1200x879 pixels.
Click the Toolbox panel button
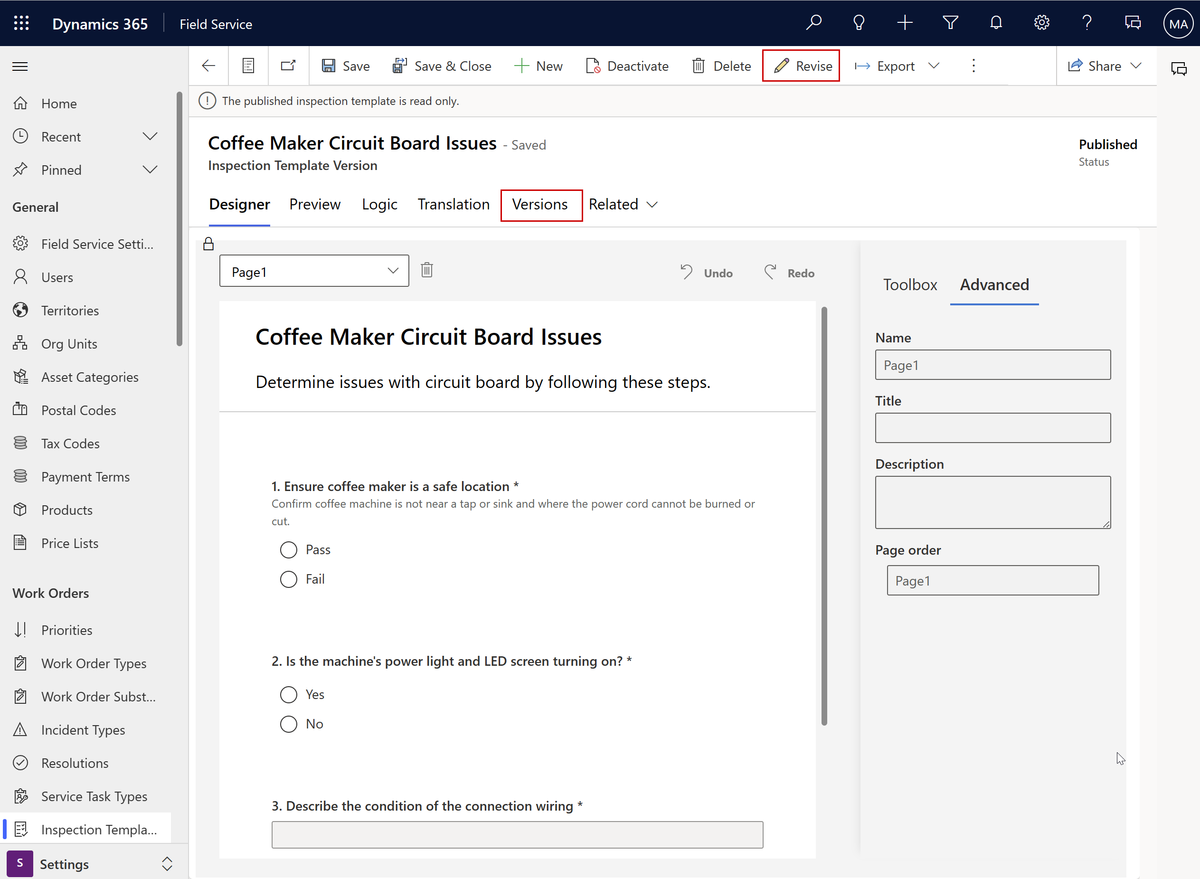pyautogui.click(x=910, y=284)
